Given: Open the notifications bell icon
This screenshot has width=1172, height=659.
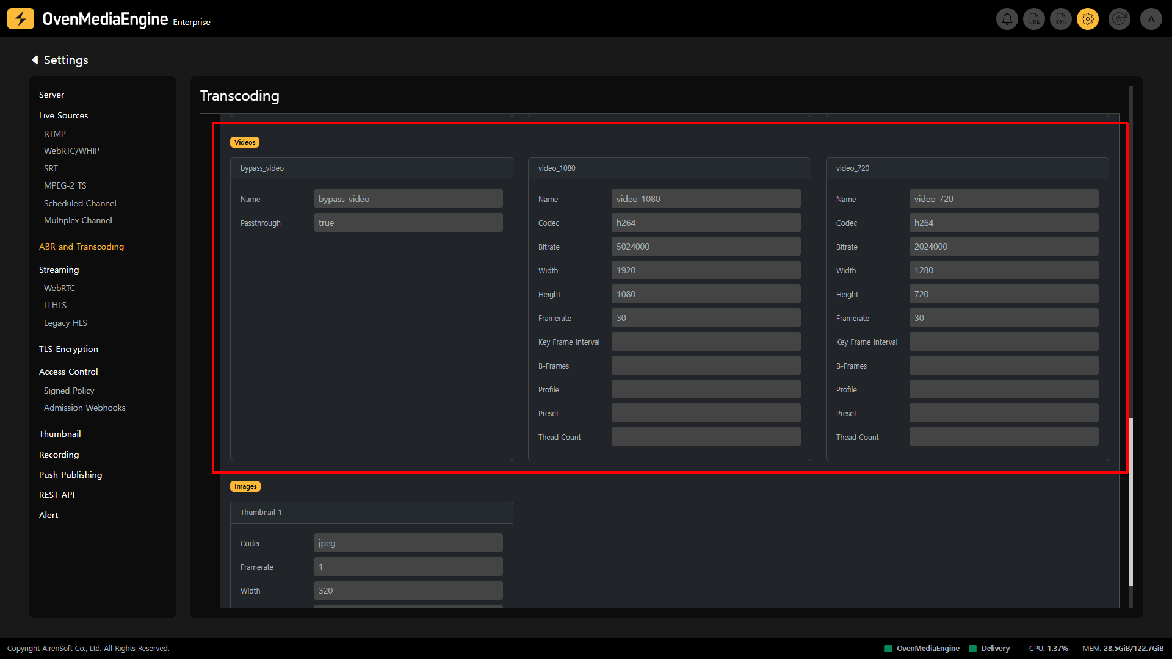Looking at the screenshot, I should 1007,19.
